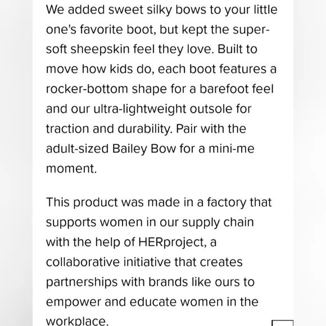Click the phrase "one's favorite boot"
This screenshot has height=326, width=326.
coord(101,30)
